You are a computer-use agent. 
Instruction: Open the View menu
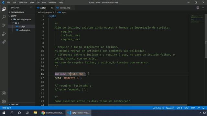[32, 3]
